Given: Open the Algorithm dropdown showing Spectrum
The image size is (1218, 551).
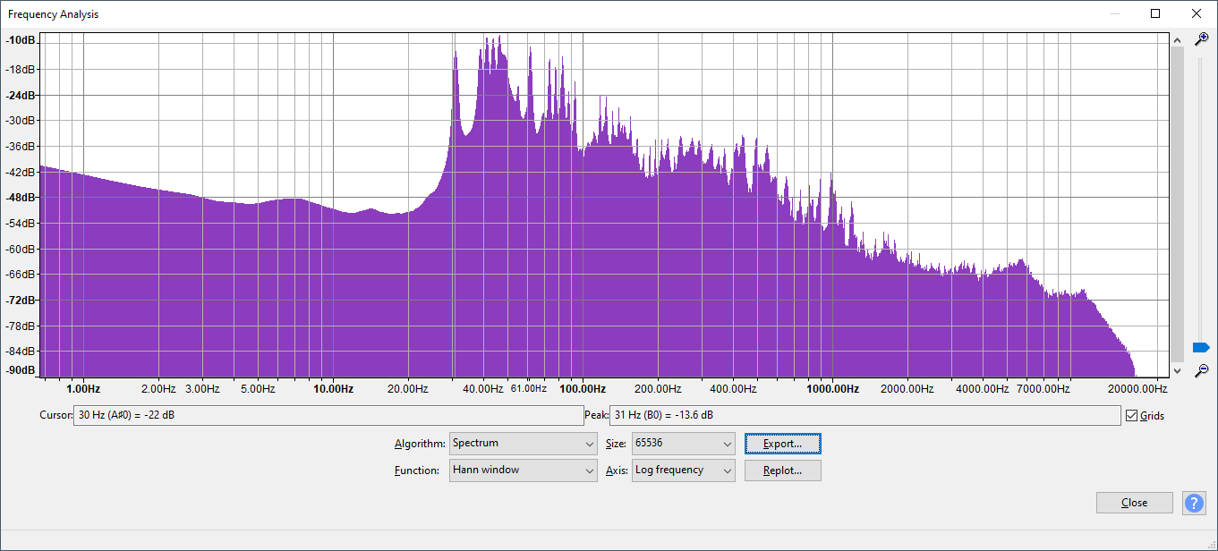Looking at the screenshot, I should point(523,444).
